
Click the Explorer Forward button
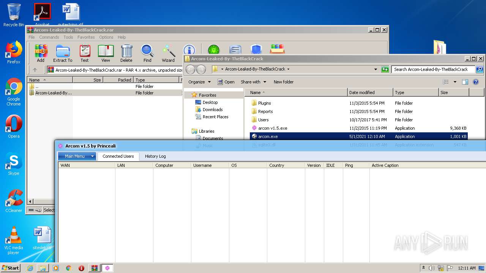pos(201,69)
